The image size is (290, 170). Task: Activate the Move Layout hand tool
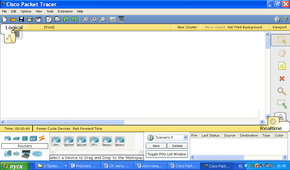point(282,53)
